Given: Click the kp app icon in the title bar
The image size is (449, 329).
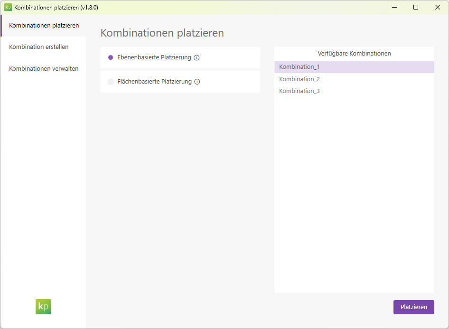Looking at the screenshot, I should click(8, 7).
